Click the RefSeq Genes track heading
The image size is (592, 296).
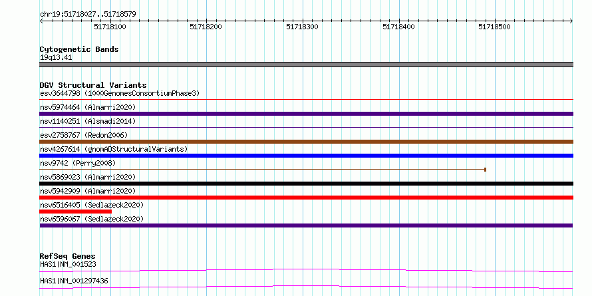pos(67,256)
